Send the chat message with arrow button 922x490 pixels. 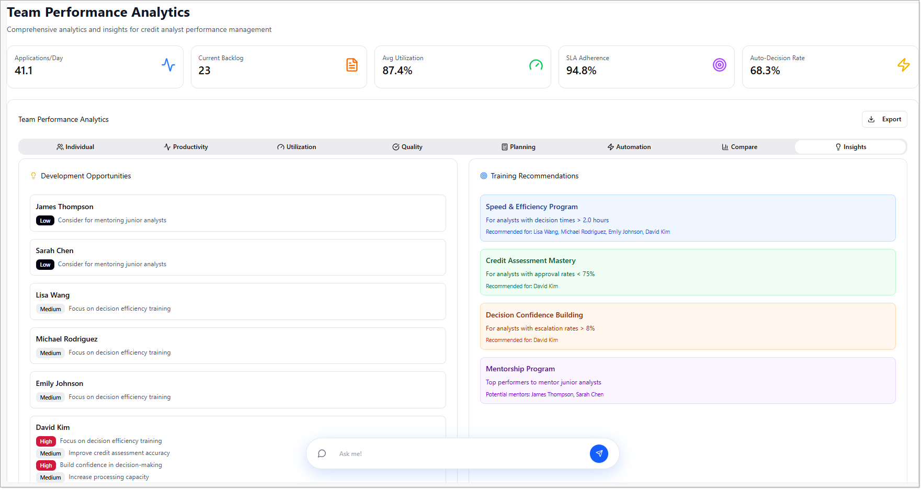(599, 453)
